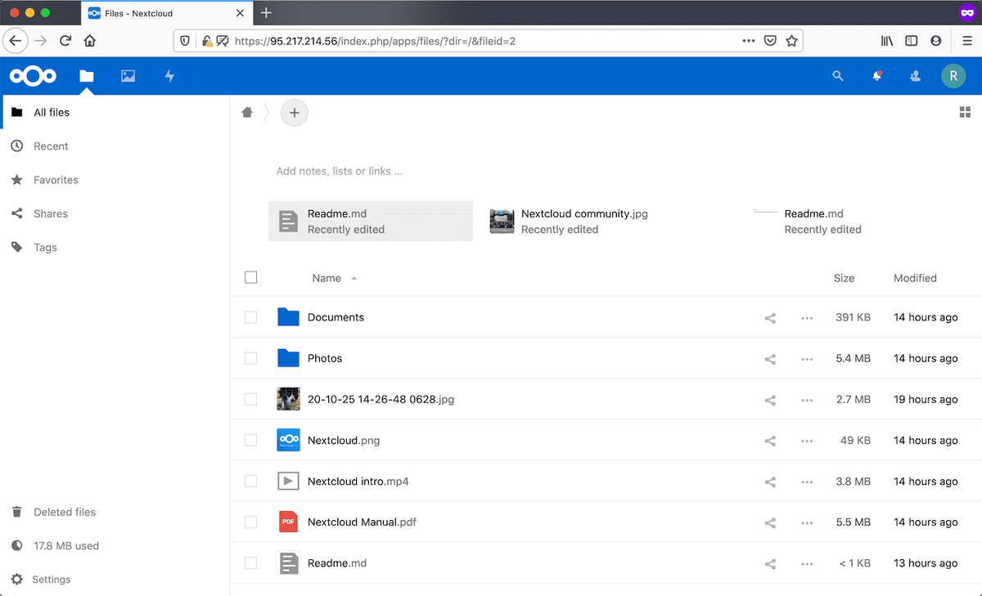Image resolution: width=982 pixels, height=596 pixels.
Task: Open the Photos folder name
Action: point(325,358)
